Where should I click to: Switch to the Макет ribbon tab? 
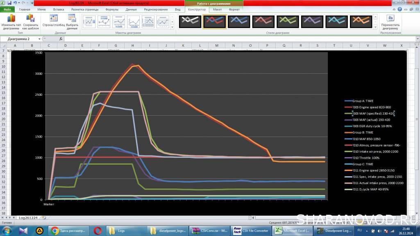coord(217,9)
